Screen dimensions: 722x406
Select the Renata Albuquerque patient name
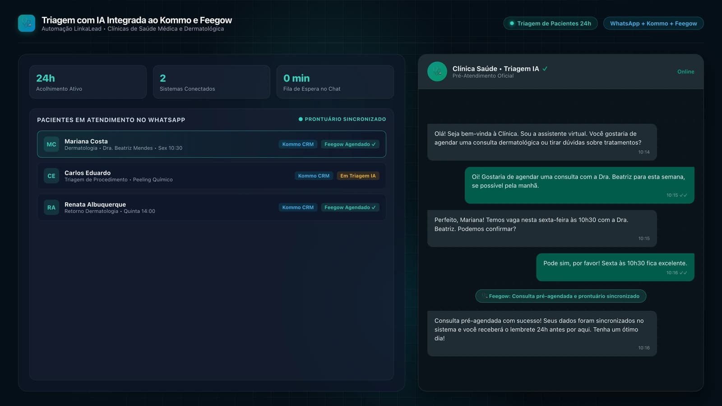pos(95,204)
